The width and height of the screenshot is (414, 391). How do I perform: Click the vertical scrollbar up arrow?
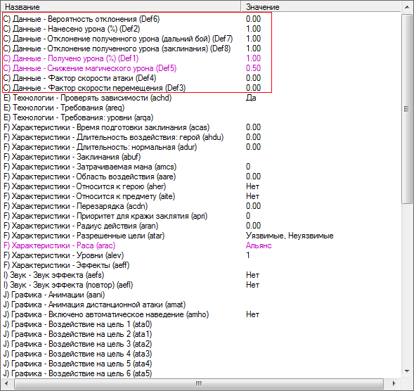(x=407, y=7)
